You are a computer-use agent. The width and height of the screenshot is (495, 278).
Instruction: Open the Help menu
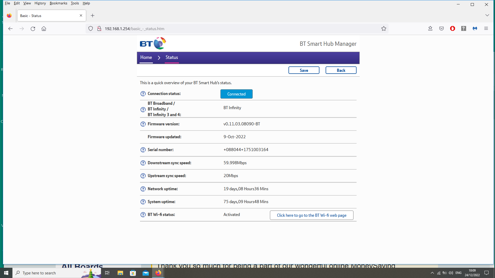86,3
